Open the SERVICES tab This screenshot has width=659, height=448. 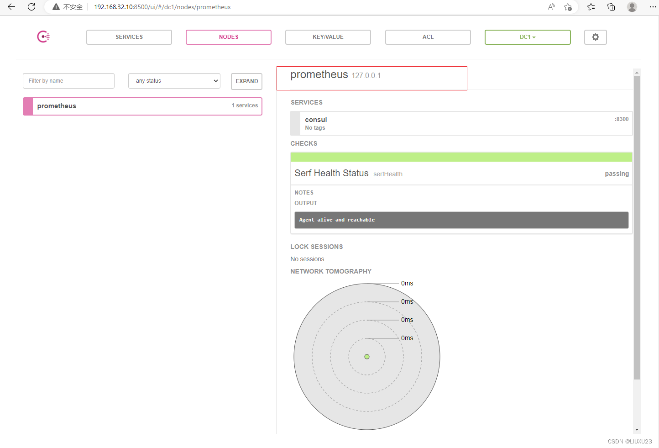(x=129, y=37)
